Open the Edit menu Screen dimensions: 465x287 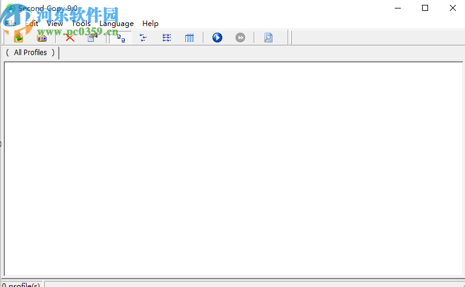[31, 24]
